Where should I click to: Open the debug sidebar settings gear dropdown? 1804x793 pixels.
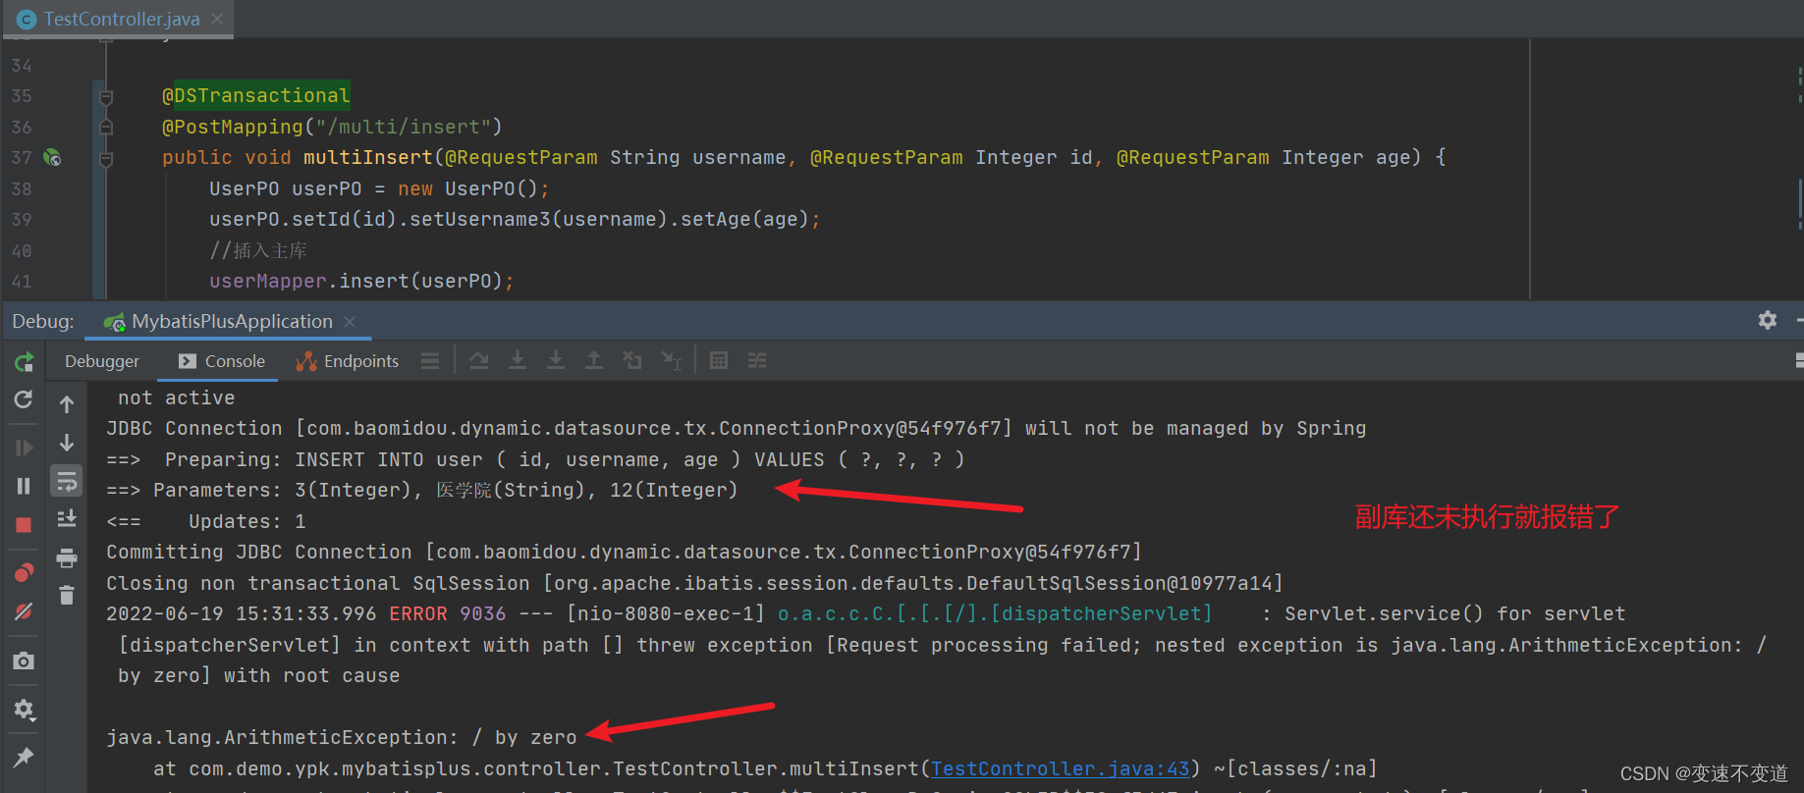(x=24, y=709)
